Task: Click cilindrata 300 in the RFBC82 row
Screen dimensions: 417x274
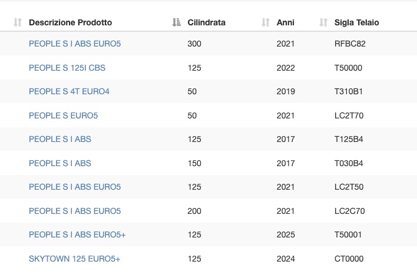Action: [194, 44]
